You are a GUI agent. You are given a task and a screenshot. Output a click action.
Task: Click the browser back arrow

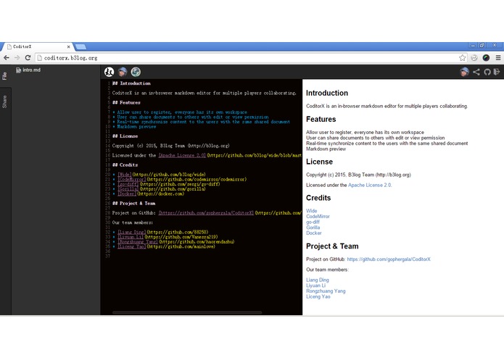coord(7,58)
